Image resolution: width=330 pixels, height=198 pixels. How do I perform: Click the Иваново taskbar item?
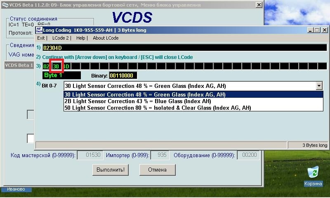coord(16,189)
